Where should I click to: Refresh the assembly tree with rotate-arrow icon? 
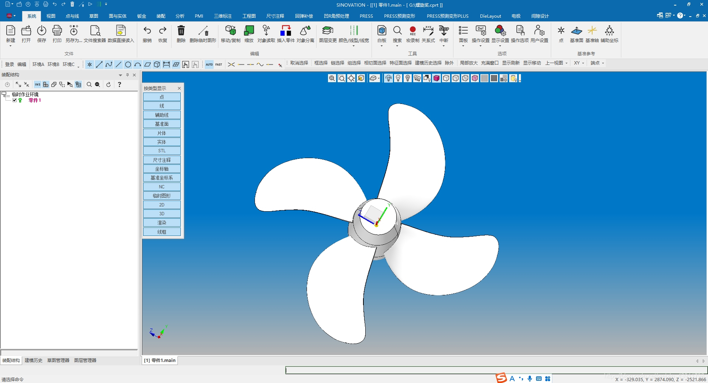[x=108, y=84]
